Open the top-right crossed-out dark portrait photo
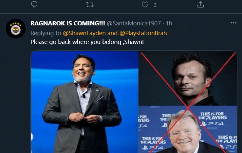 188,78
